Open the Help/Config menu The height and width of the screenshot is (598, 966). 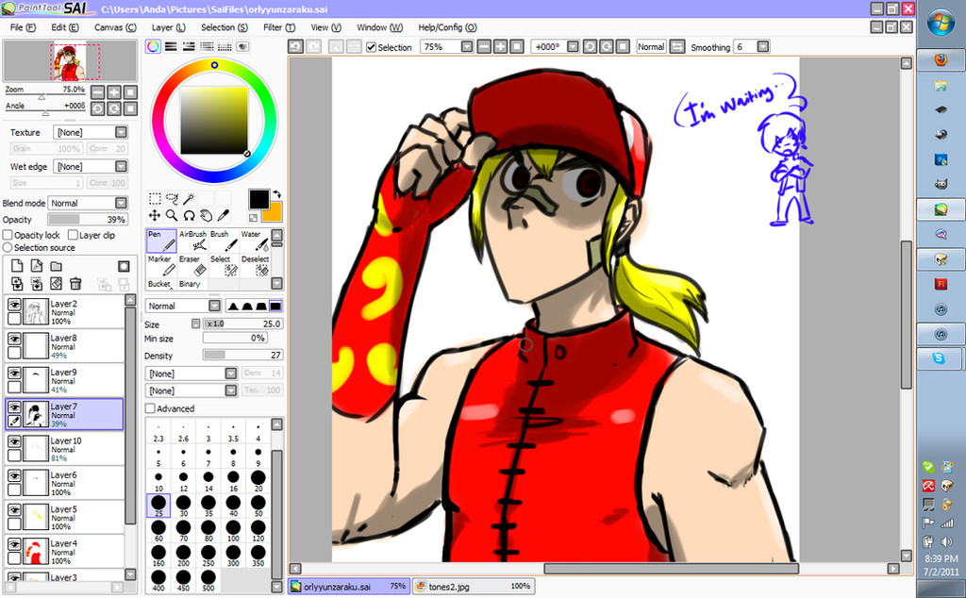tap(447, 27)
